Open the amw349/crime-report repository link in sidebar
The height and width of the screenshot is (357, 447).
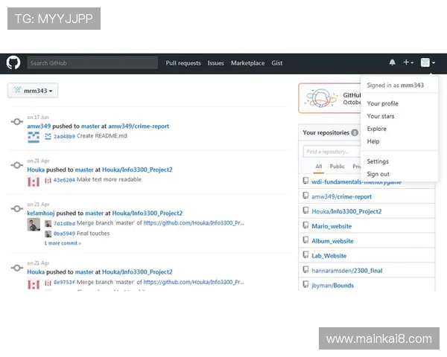(x=341, y=196)
